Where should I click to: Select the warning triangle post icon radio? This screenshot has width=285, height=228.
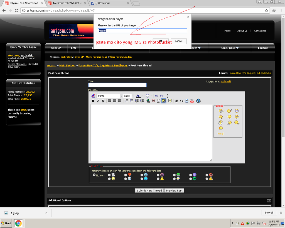158,179
